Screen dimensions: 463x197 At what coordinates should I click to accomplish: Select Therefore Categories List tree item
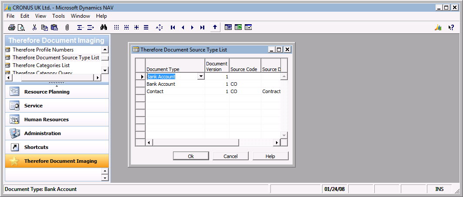41,65
